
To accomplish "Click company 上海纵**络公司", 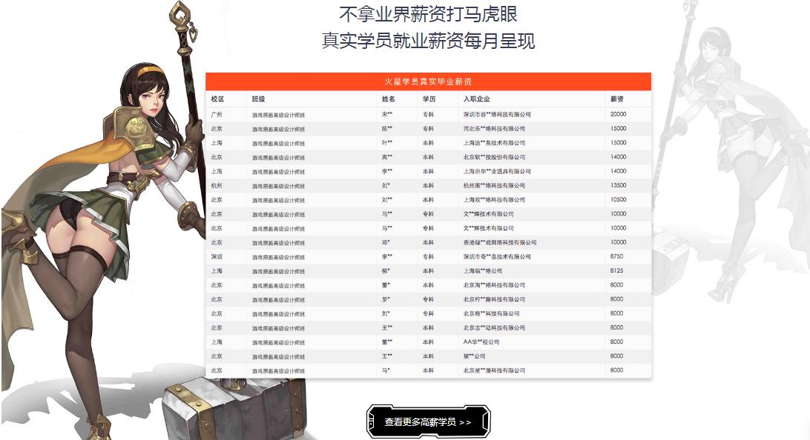I will pos(482,271).
